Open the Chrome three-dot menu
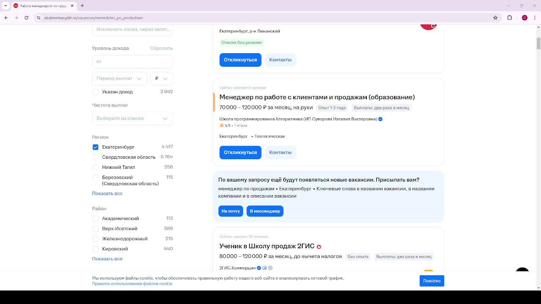This screenshot has height=304, width=541. point(535,18)
